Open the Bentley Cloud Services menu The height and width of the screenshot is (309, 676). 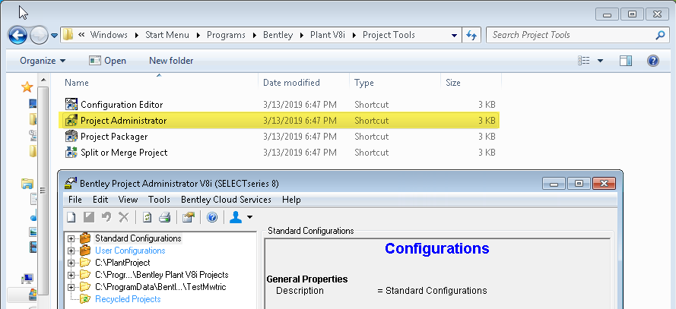pyautogui.click(x=226, y=200)
